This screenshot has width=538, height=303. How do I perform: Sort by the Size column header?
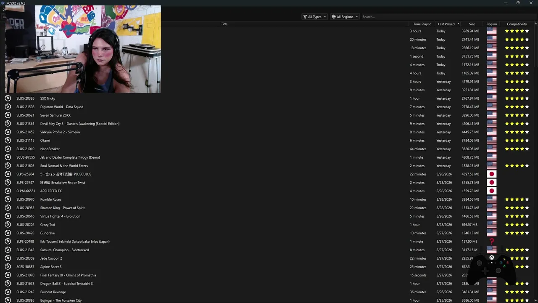point(472,24)
